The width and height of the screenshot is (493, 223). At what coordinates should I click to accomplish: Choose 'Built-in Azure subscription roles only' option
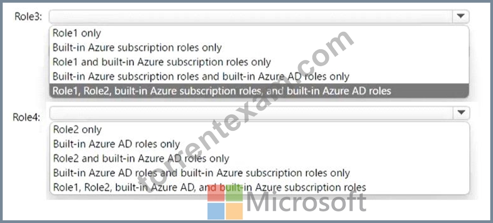click(x=137, y=48)
